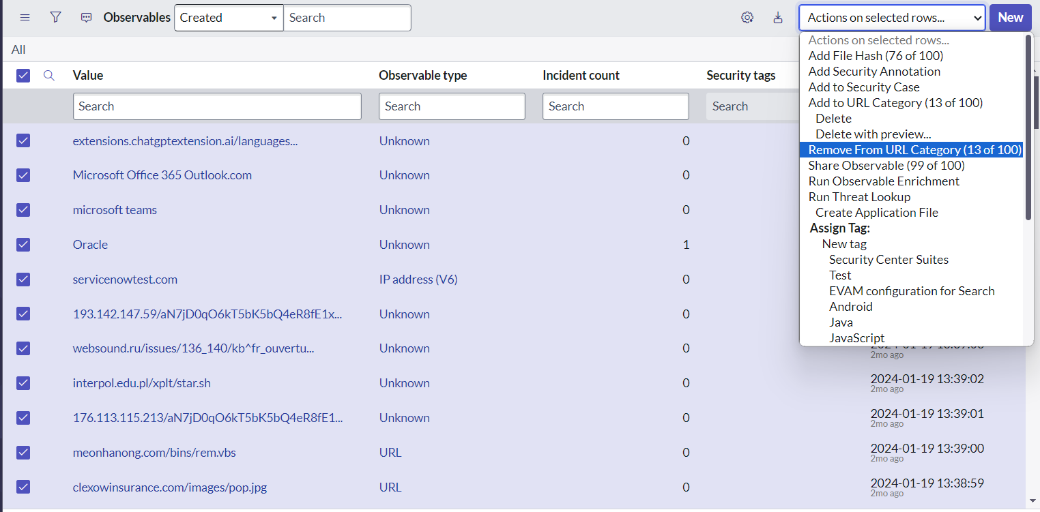Uncheck the Microsoft Office 365 Outlook.com row

[x=23, y=175]
